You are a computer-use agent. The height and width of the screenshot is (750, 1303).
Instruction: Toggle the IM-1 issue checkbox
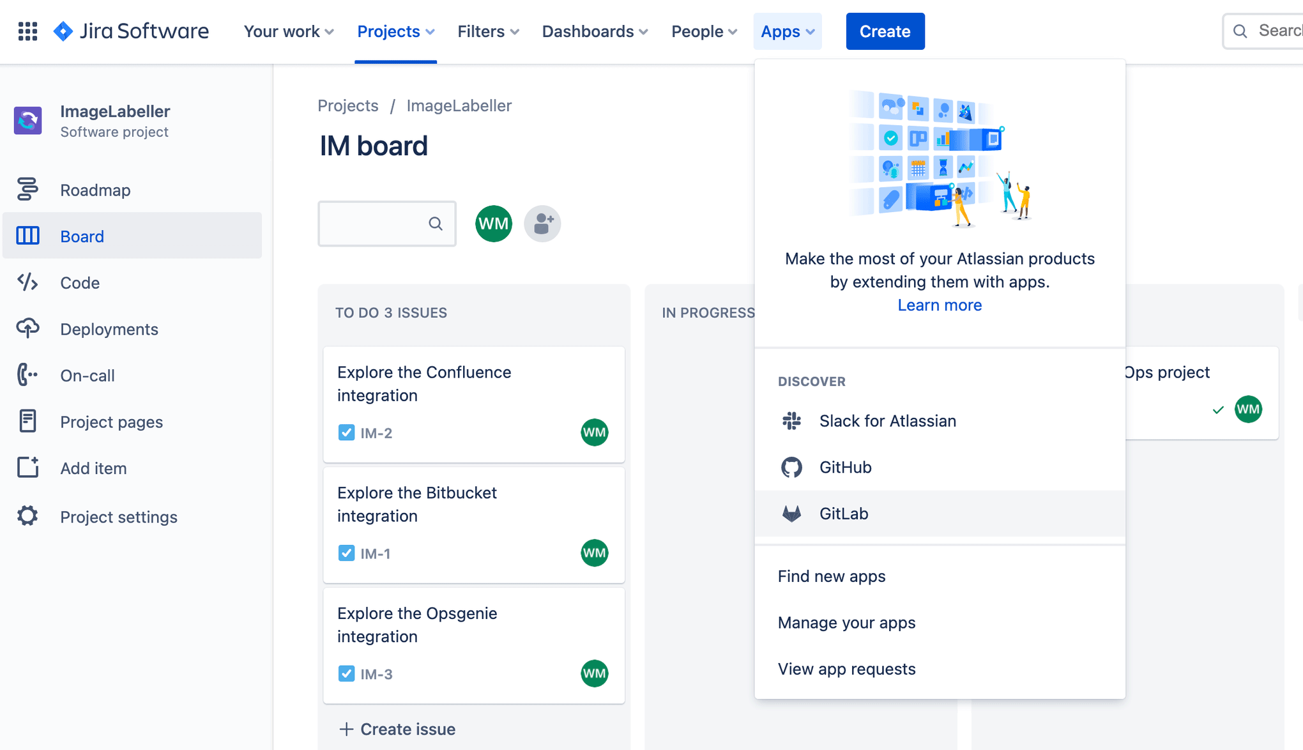click(x=346, y=553)
